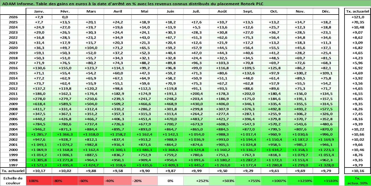Select the 2026 row year label
Image resolution: width=371 pixels, height=186 pixels.
(13, 17)
